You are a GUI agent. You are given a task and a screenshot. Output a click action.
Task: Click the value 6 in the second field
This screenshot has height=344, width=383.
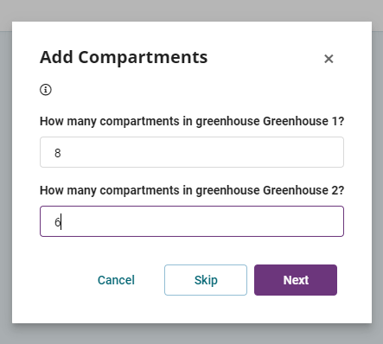[x=57, y=222]
